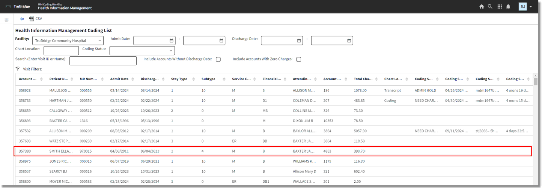This screenshot has height=189, width=542.
Task: Open Admit Date start calendar picker
Action: tap(172, 40)
